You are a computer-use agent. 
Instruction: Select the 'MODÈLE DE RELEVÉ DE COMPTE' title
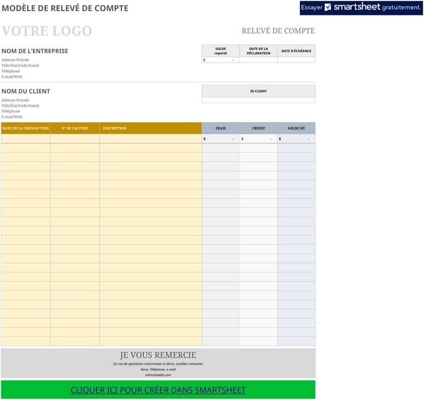pyautogui.click(x=65, y=8)
